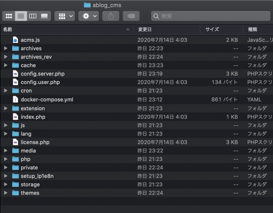The height and width of the screenshot is (213, 273).
Task: Sort files by サイズ column
Action: pos(212,29)
